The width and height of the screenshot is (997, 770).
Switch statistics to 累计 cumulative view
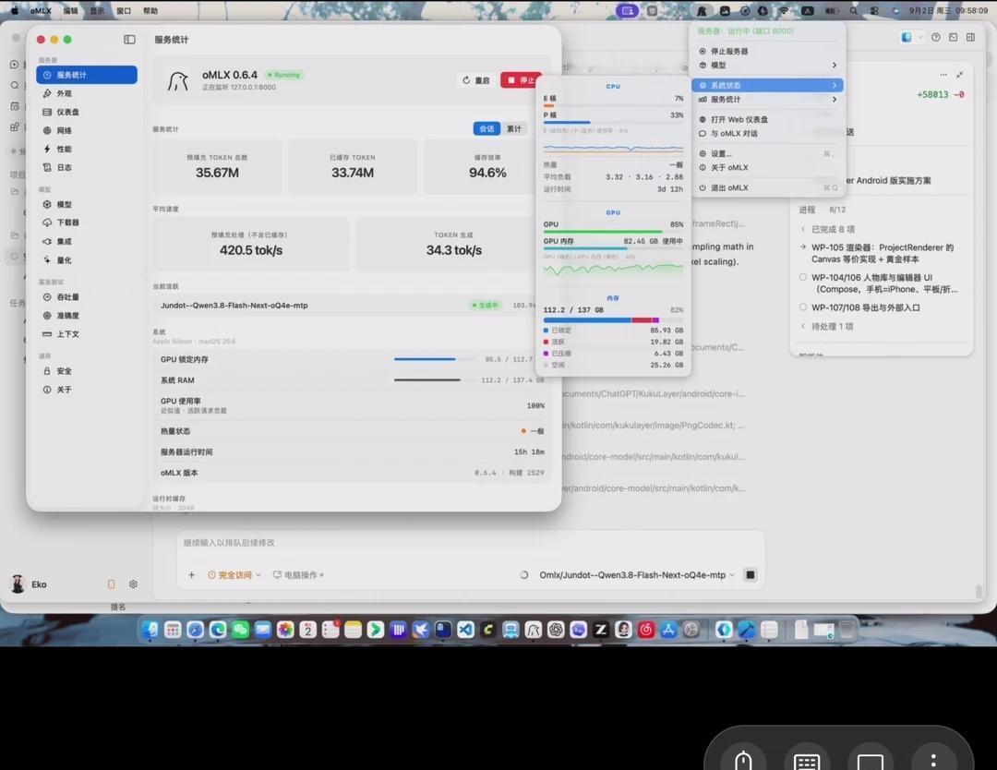514,128
